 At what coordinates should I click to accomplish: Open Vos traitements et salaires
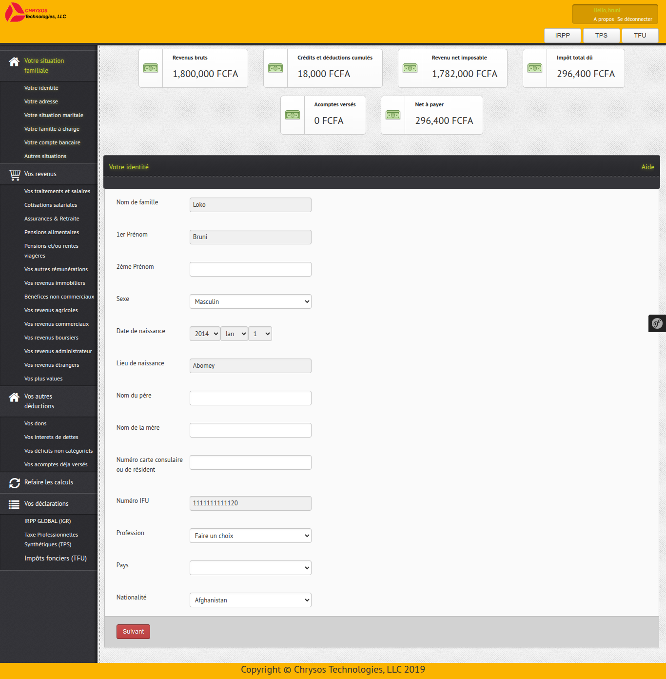pyautogui.click(x=57, y=191)
